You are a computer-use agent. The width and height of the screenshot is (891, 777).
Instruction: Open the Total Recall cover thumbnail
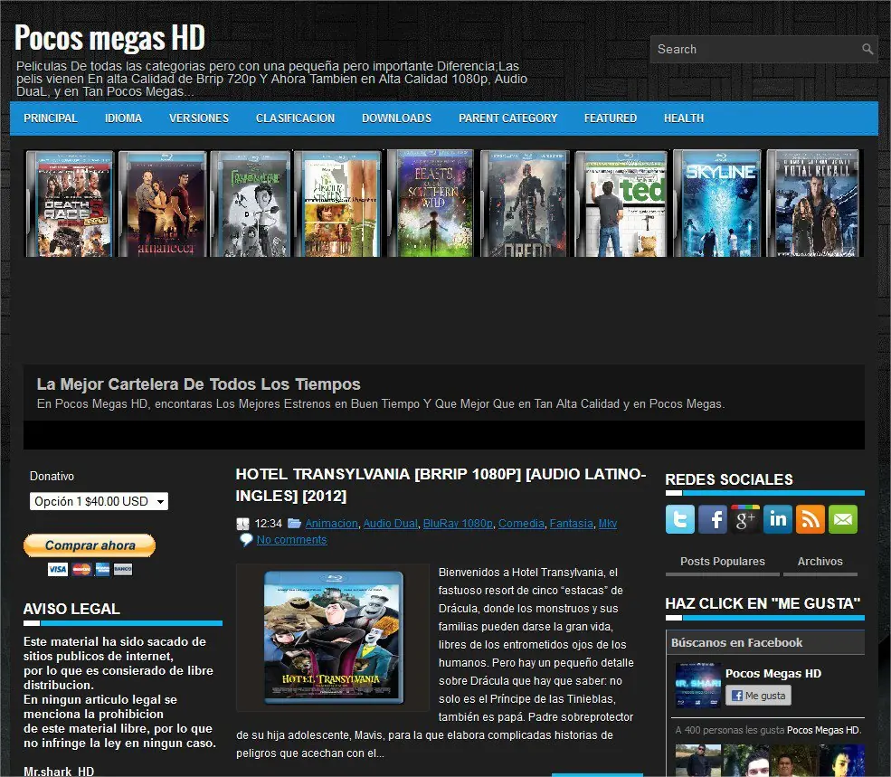(x=813, y=204)
